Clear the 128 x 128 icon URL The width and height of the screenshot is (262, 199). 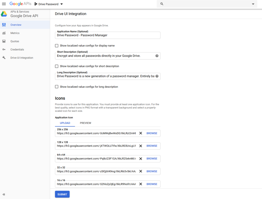141,146
